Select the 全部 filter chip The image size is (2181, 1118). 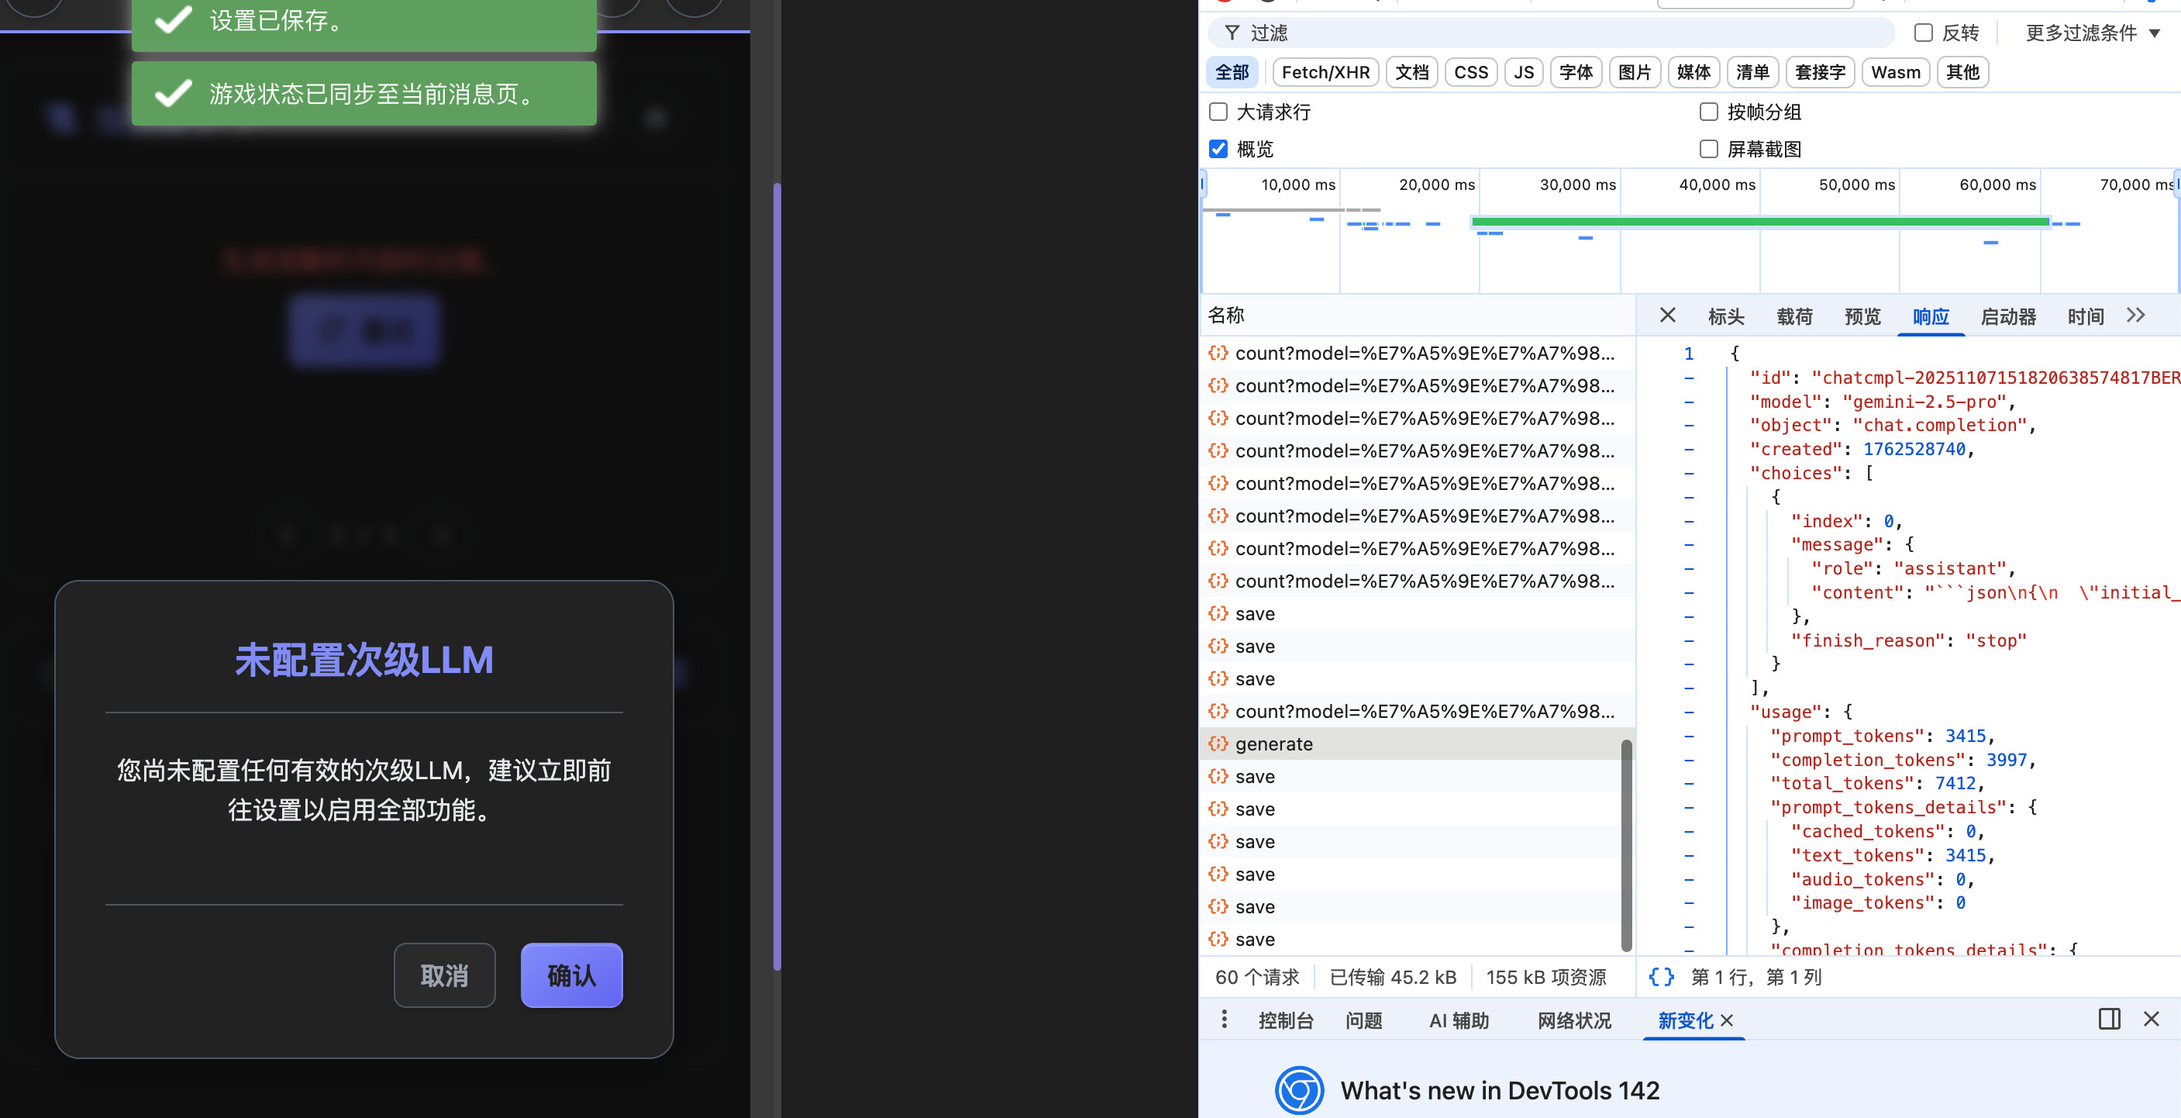click(1232, 72)
